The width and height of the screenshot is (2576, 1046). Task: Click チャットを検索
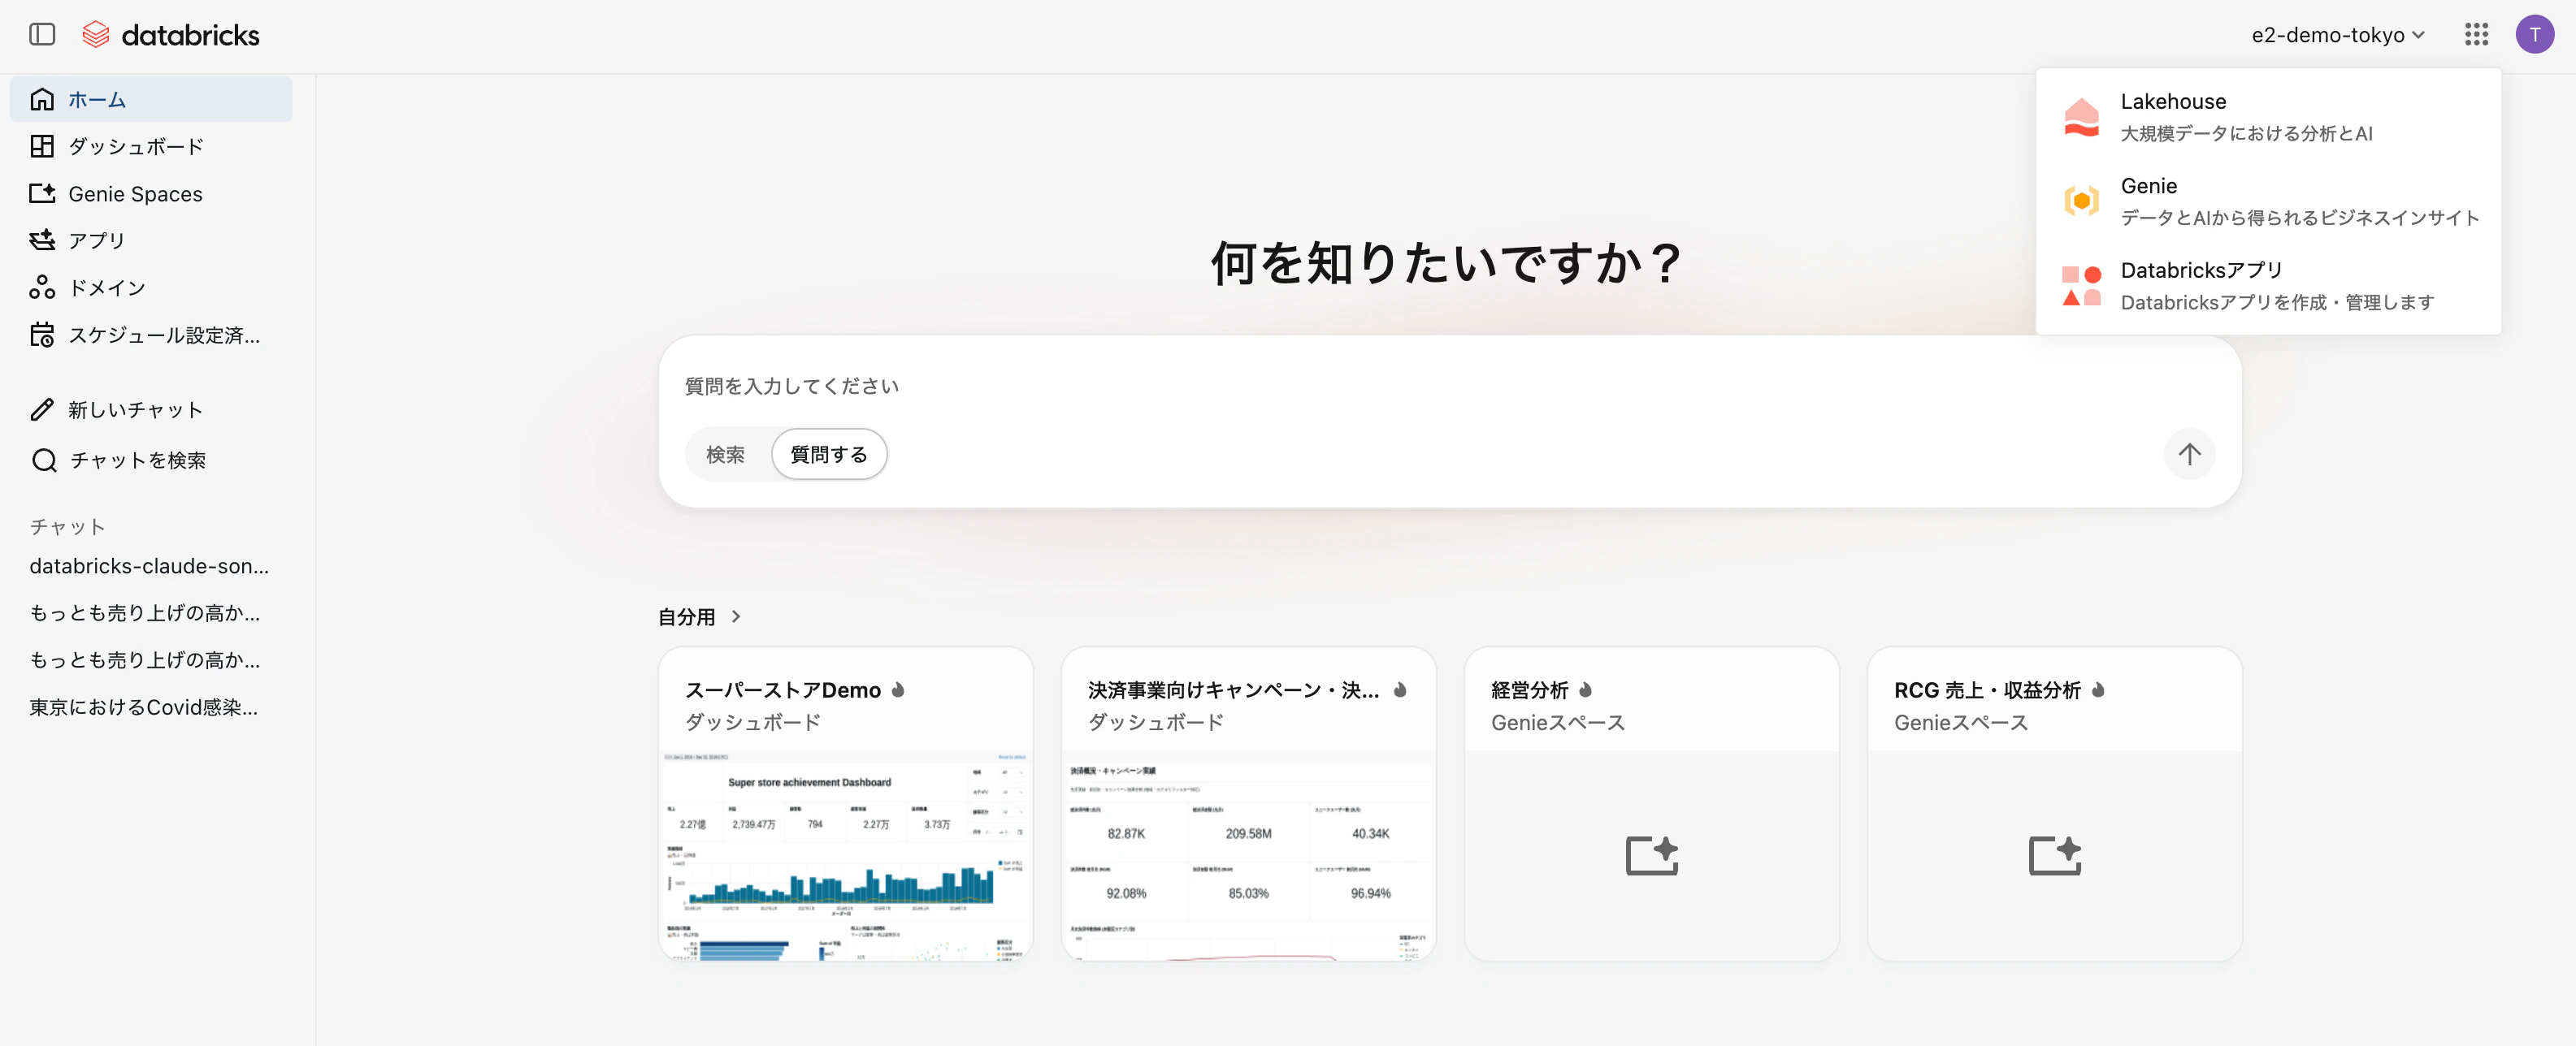151,460
